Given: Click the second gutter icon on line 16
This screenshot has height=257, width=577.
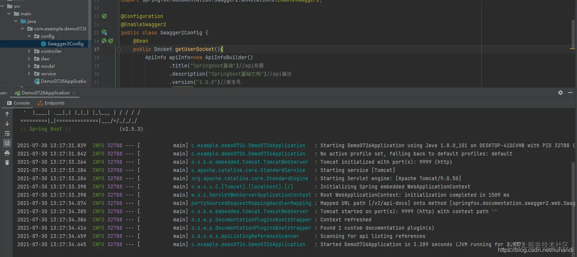Looking at the screenshot, I should click(x=110, y=41).
